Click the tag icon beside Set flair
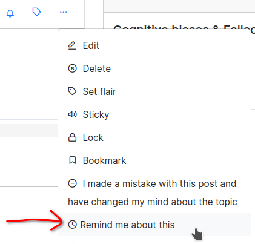The image size is (255, 244). click(x=72, y=91)
